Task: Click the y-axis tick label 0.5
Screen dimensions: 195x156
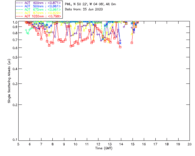Action: pos(14,57)
